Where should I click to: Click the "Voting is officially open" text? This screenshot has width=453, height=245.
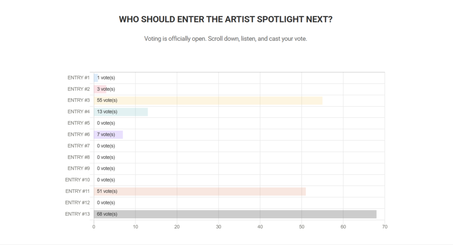[226, 39]
